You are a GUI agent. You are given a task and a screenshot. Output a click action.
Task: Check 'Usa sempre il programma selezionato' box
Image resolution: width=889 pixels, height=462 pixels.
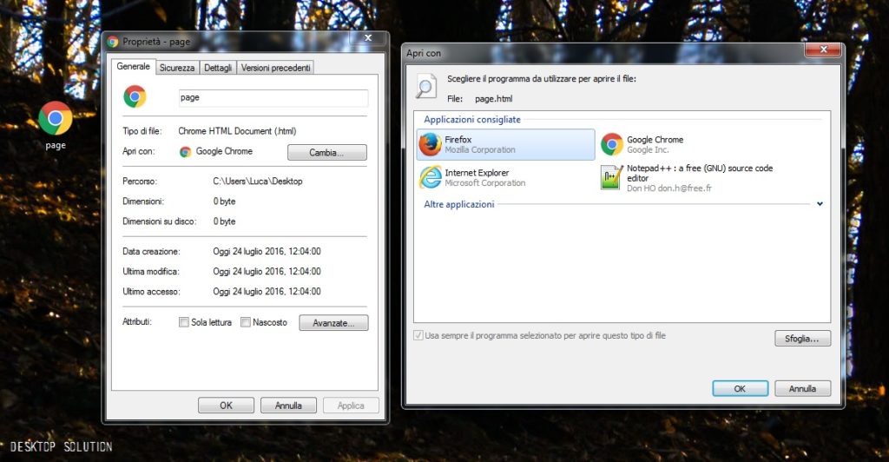[418, 335]
